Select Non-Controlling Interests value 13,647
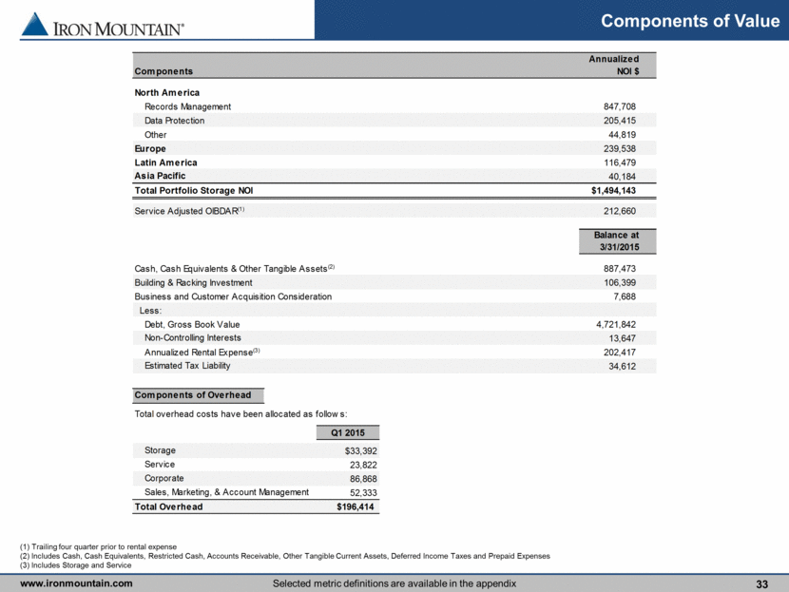789x592 pixels. click(622, 338)
